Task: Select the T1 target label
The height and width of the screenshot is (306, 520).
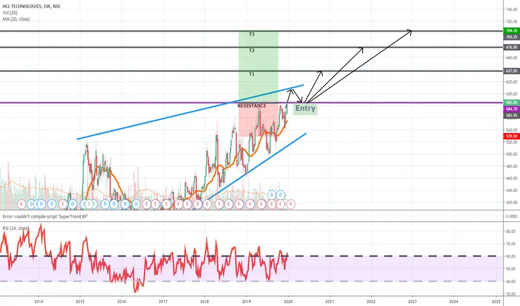Action: point(252,74)
